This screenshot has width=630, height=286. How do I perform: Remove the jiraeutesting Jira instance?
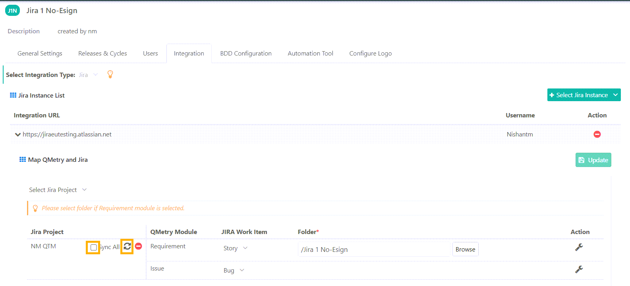pos(597,134)
